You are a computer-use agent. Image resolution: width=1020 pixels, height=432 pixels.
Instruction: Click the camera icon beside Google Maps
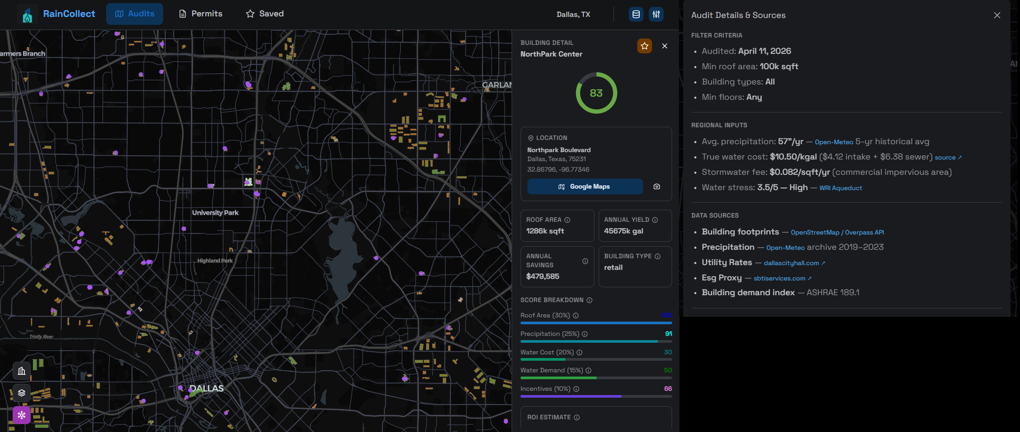(657, 186)
